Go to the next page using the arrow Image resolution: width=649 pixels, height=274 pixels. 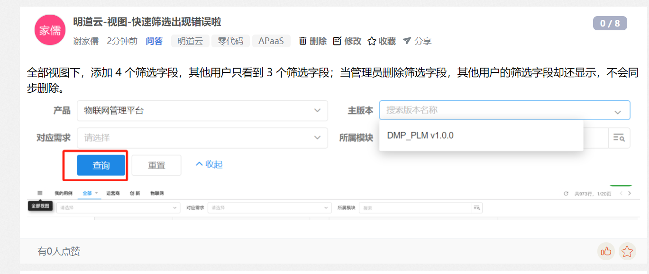tap(630, 194)
